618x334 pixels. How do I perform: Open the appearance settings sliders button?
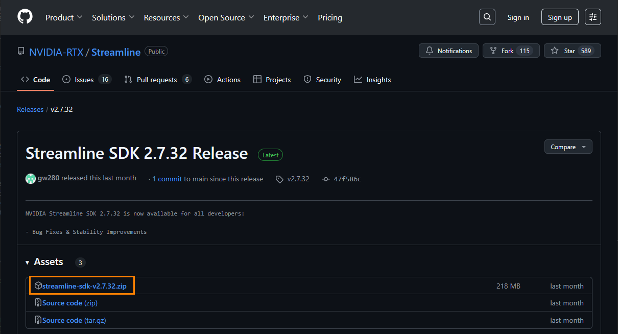pos(593,17)
